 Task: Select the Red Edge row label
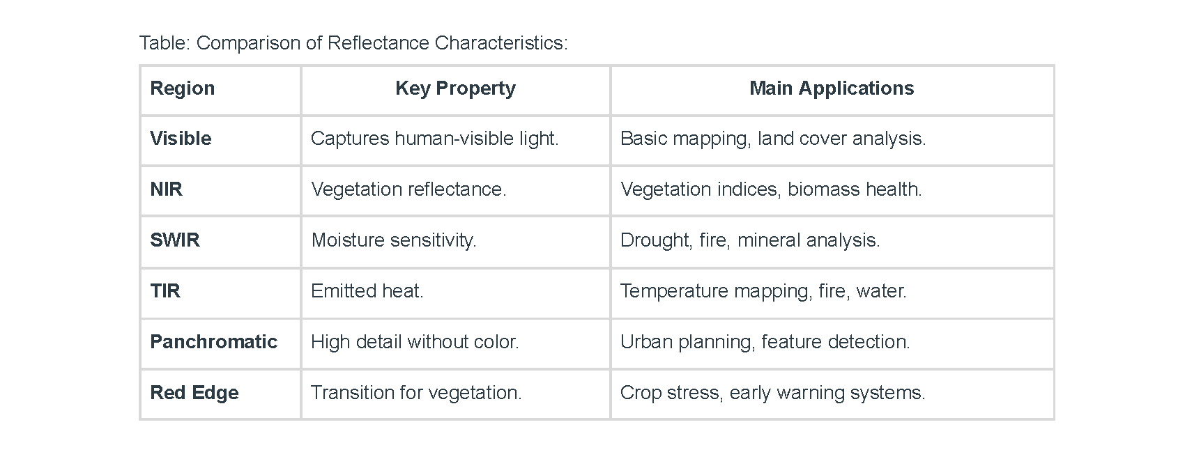(194, 393)
